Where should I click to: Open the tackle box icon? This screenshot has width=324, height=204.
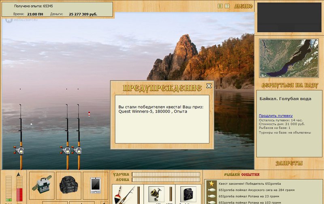[42, 185]
